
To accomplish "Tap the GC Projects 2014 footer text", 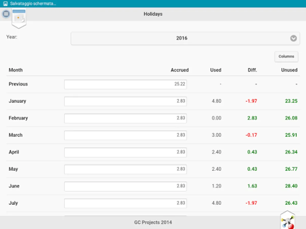I will coord(153,222).
